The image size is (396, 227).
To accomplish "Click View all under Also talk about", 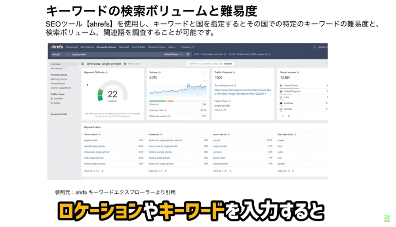I will pos(286,171).
